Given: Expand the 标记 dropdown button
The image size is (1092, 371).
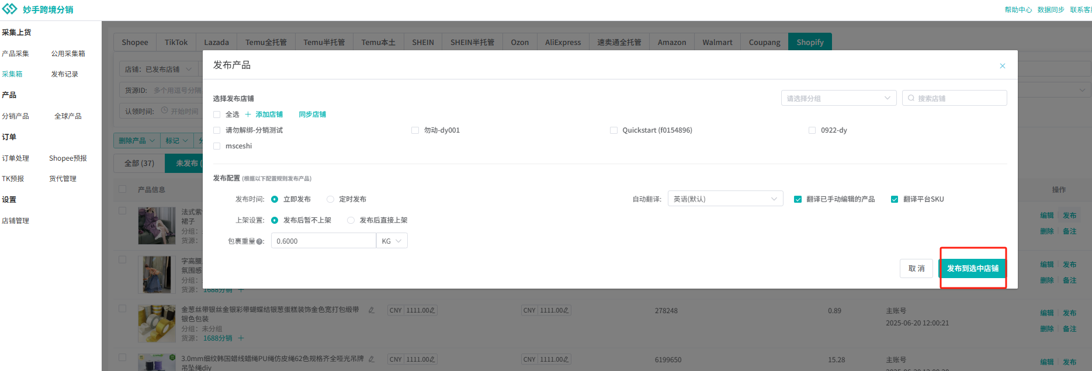Looking at the screenshot, I should click(176, 141).
